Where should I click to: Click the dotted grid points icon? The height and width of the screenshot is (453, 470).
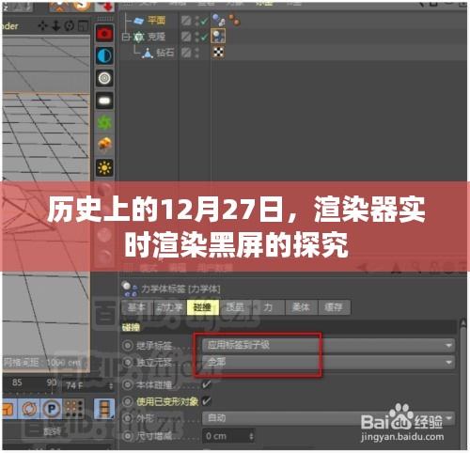pyautogui.click(x=73, y=409)
